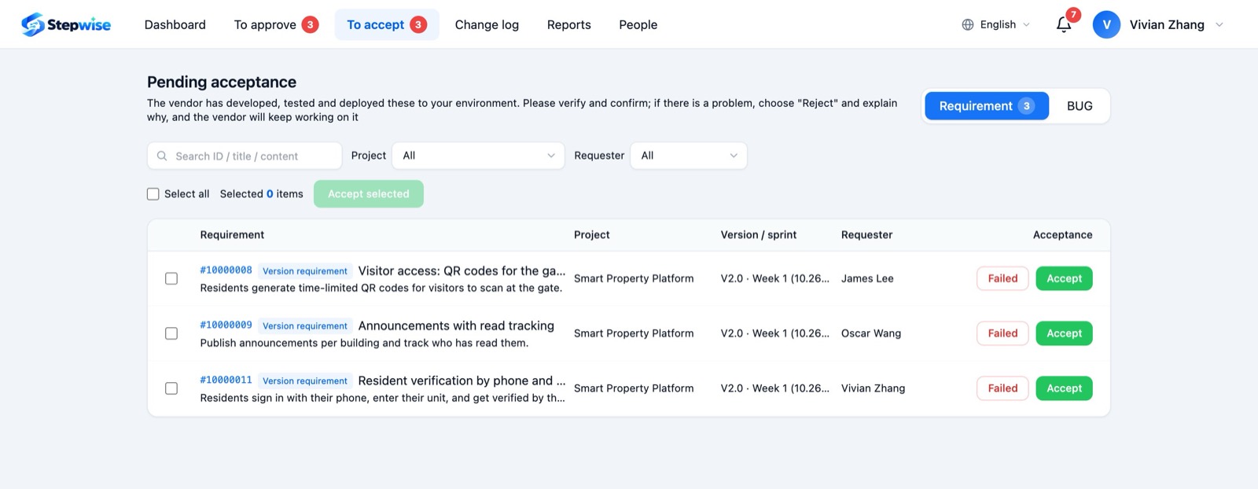Screen dimensions: 1258x489
Task: Open notifications bell
Action: 1064,24
